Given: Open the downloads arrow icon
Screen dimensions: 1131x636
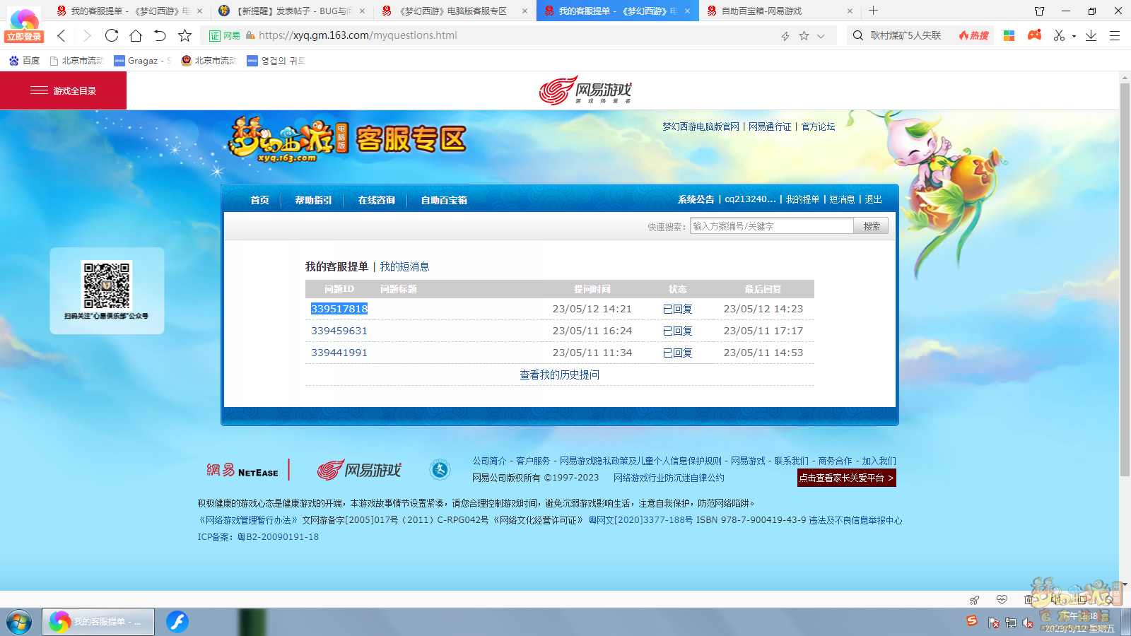Looking at the screenshot, I should coord(1091,35).
